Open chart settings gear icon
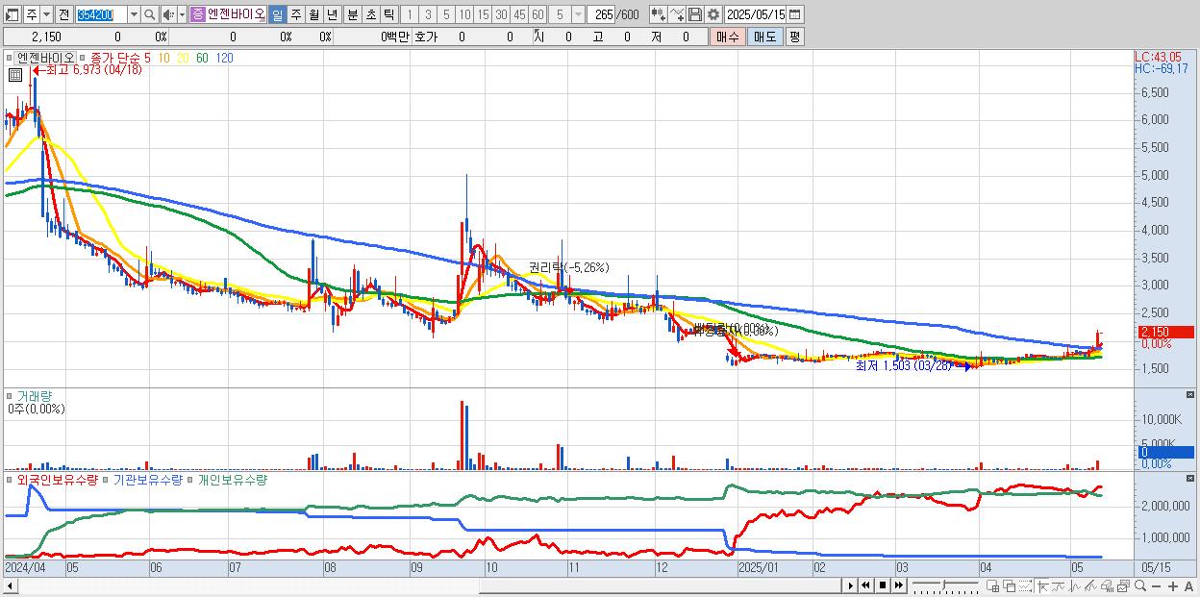This screenshot has width=1200, height=597. tap(713, 14)
